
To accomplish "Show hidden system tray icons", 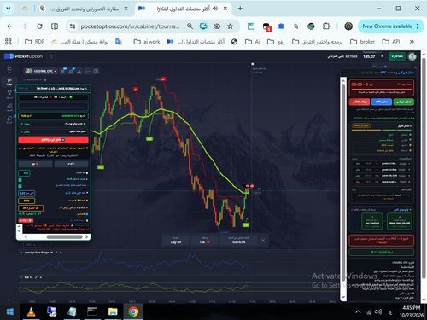I will pyautogui.click(x=358, y=311).
